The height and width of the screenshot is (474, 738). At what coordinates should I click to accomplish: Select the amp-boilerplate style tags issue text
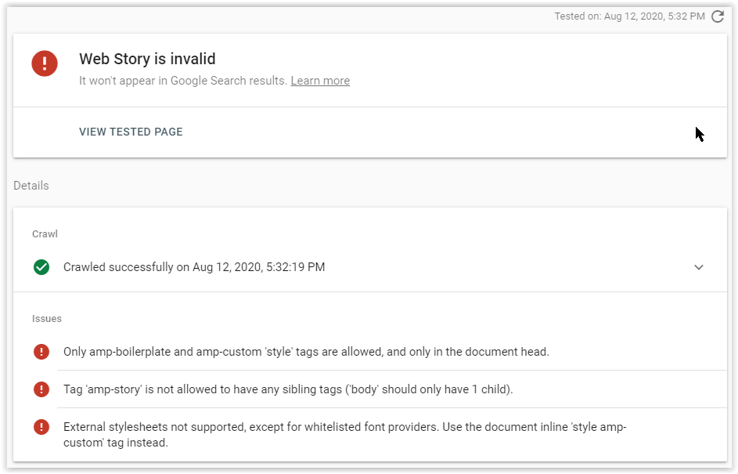[x=306, y=352]
